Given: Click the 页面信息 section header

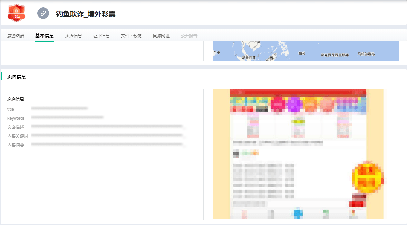Looking at the screenshot, I should pyautogui.click(x=17, y=77).
